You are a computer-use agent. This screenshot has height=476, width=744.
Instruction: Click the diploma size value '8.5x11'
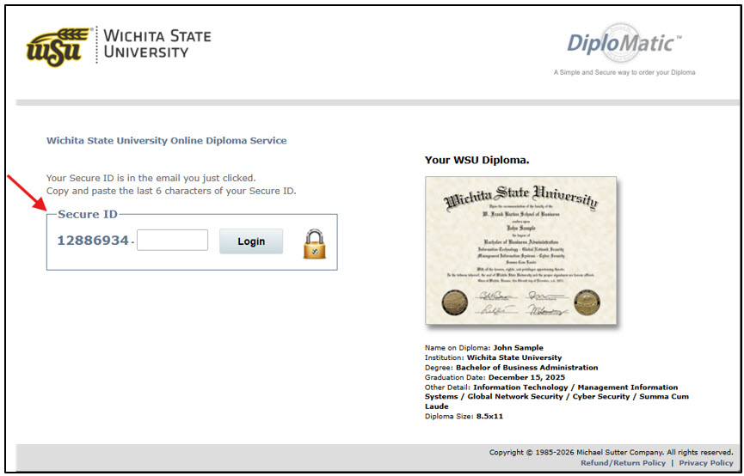[489, 416]
